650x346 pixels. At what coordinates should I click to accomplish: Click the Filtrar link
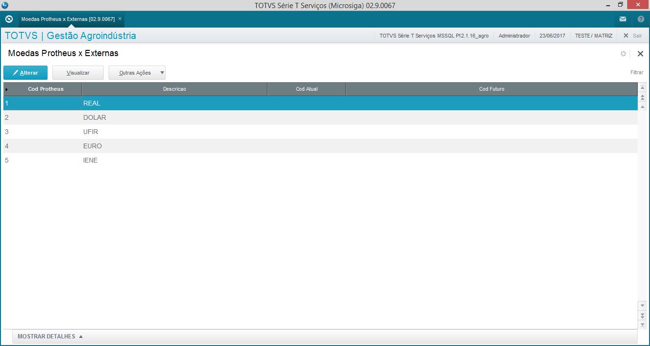tap(637, 73)
